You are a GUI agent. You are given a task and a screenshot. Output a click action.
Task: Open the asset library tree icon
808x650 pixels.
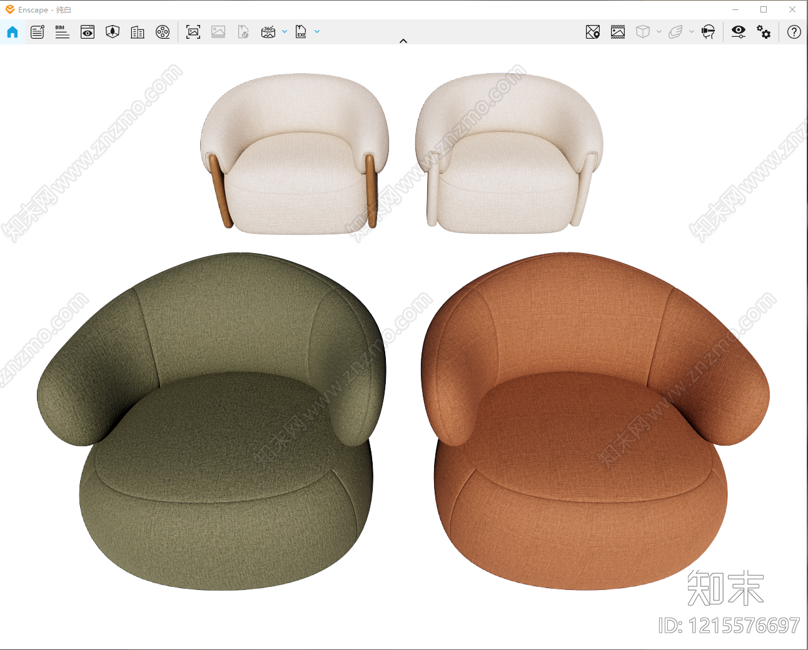pyautogui.click(x=113, y=32)
